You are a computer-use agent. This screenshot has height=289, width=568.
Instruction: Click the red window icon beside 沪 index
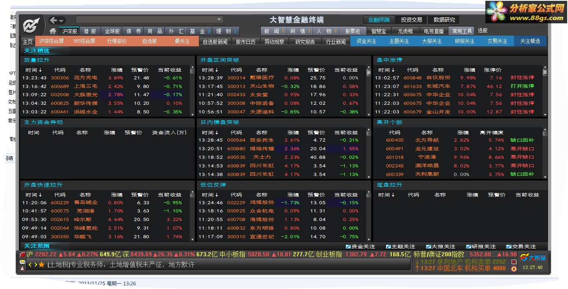pyautogui.click(x=23, y=255)
